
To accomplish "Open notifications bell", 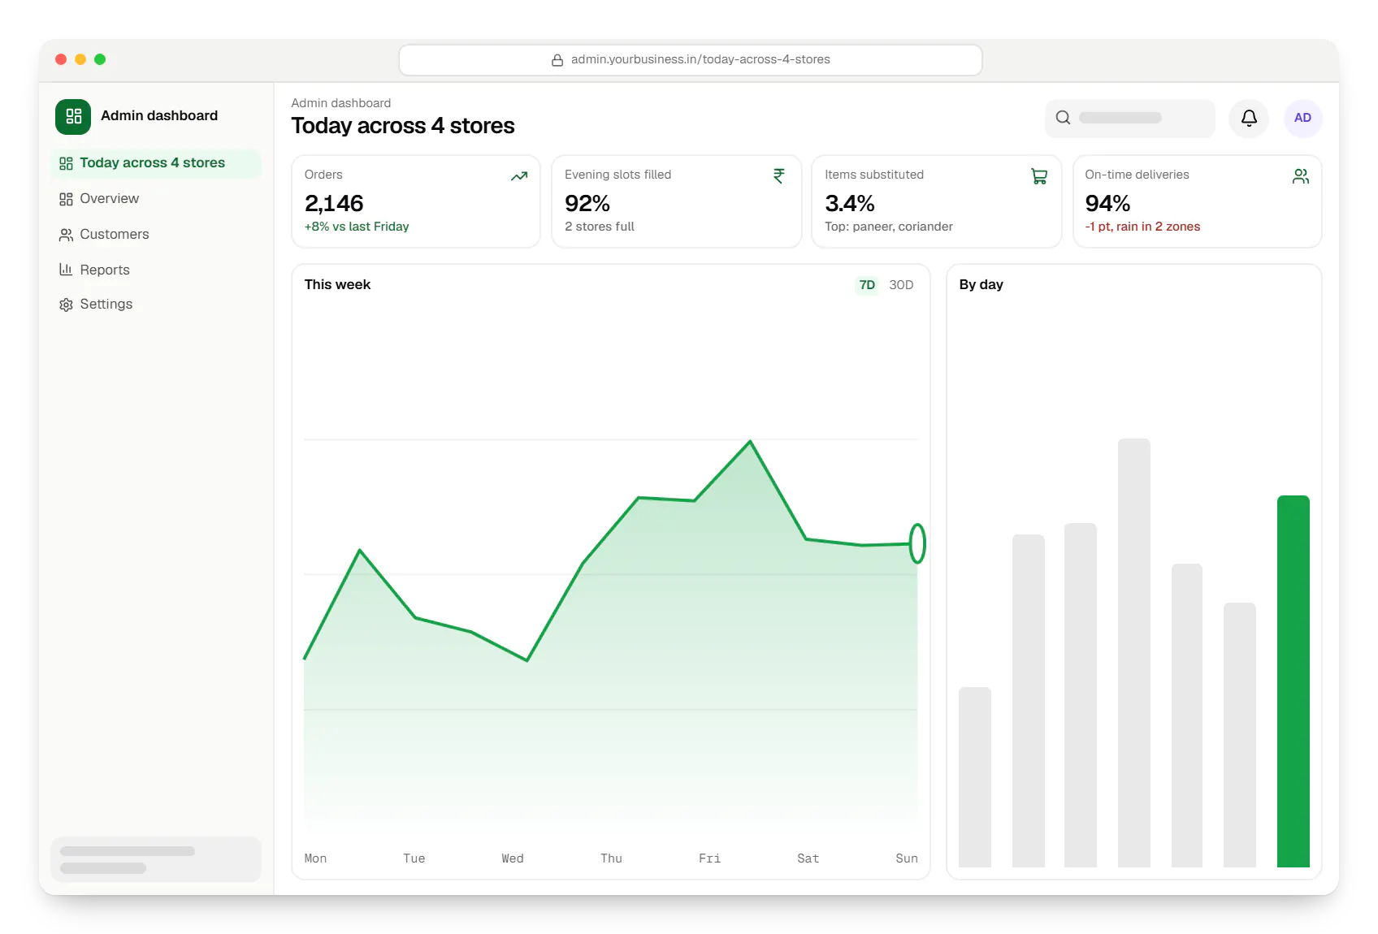I will [x=1249, y=118].
